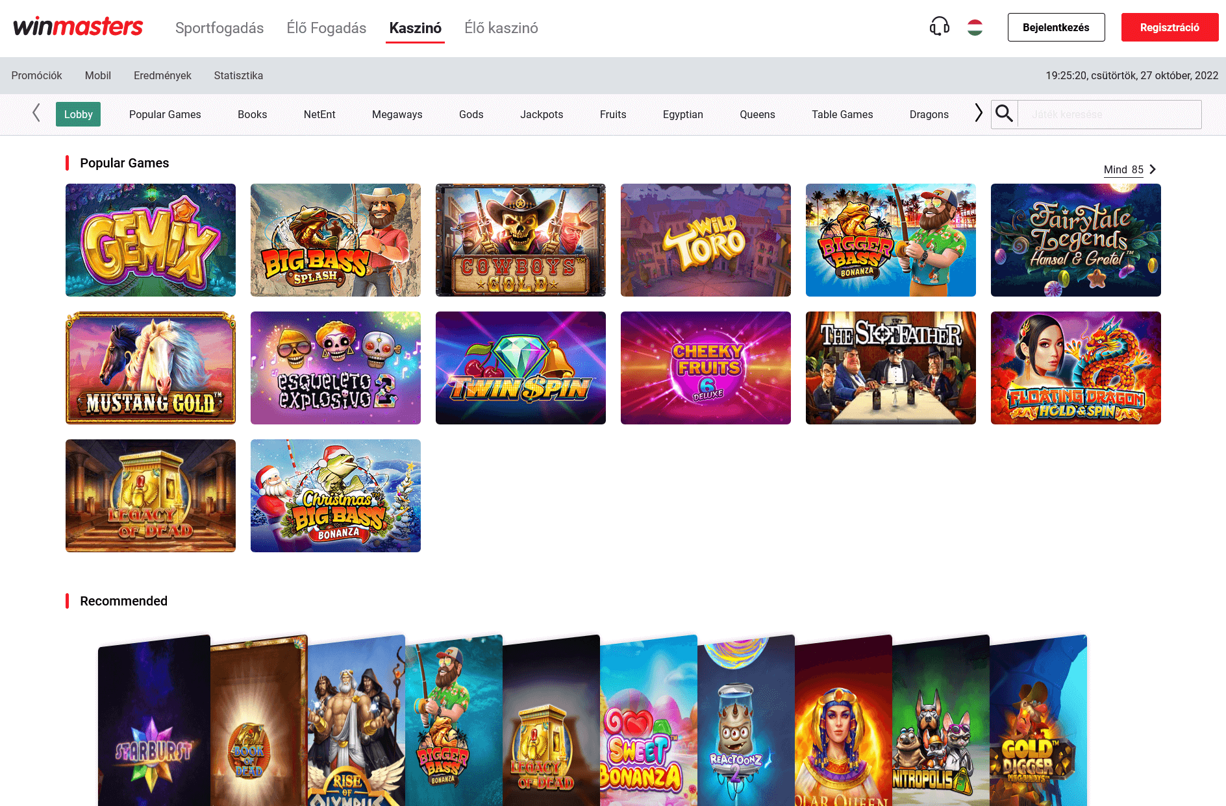Open Promóciók page
This screenshot has width=1226, height=806.
pyautogui.click(x=36, y=75)
